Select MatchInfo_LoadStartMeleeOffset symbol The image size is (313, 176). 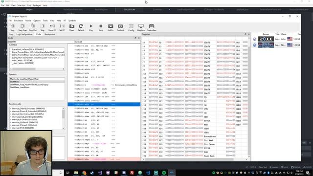tap(24, 79)
